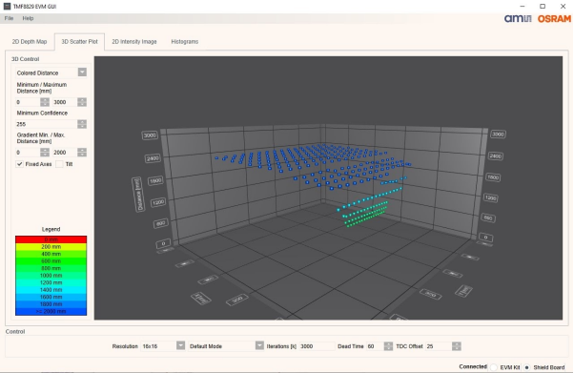Click the 3000 label on left distance axis
This screenshot has height=373, width=574.
click(150, 135)
